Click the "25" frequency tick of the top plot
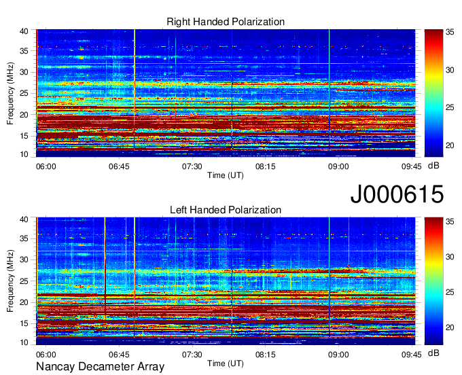 pyautogui.click(x=24, y=93)
